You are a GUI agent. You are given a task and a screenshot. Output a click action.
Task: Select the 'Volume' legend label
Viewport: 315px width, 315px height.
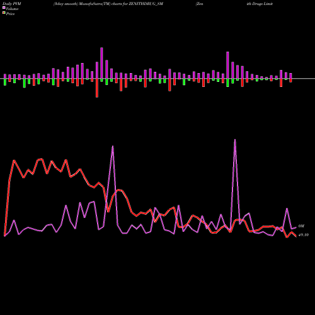(x=12, y=9)
